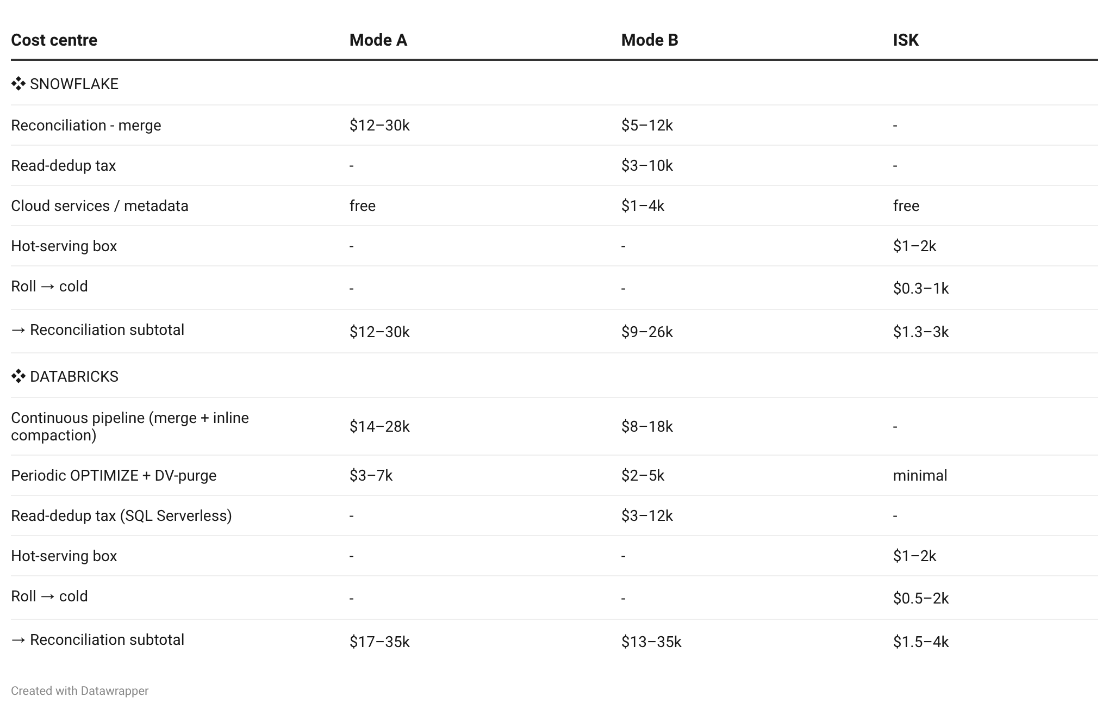Select the Mode B column header
Viewport: 1109px width, 709px height.
pos(650,40)
